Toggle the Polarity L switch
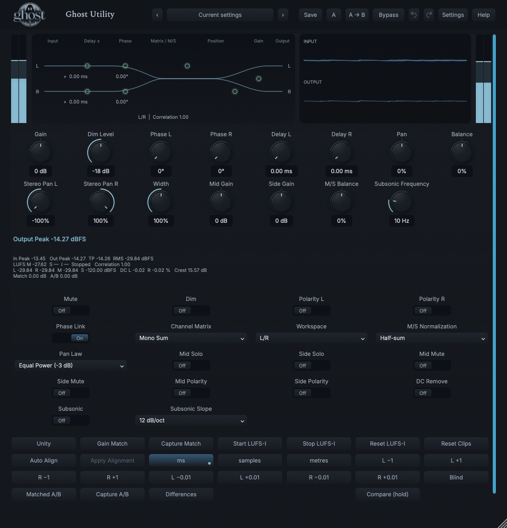The height and width of the screenshot is (528, 507). point(311,311)
